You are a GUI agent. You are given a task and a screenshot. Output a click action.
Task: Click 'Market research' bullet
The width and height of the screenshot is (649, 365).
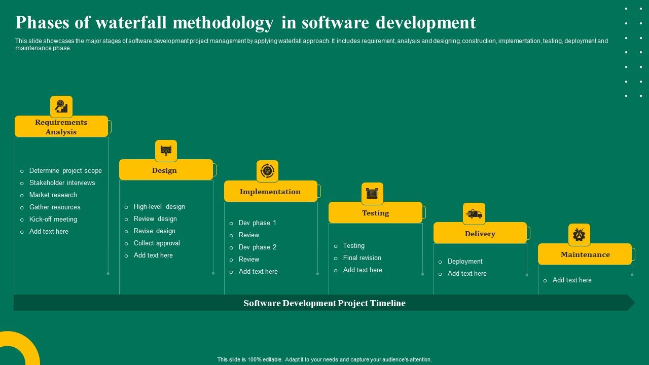click(x=53, y=195)
